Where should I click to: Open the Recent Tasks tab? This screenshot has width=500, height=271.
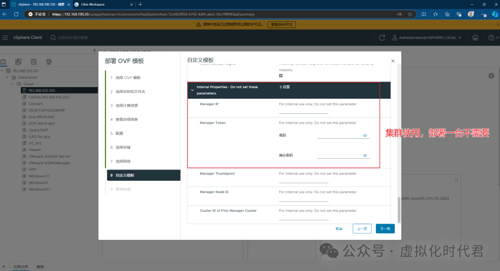21,267
